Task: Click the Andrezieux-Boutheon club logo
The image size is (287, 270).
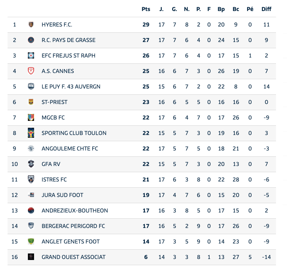Action: coord(31,210)
